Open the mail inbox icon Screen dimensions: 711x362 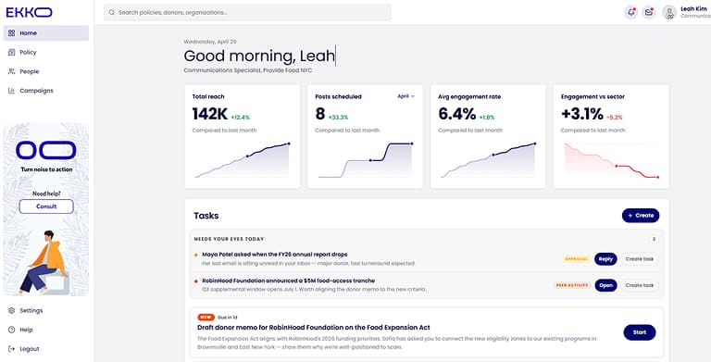click(x=649, y=13)
